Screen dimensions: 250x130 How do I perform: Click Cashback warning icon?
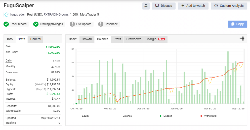pyautogui.click(x=101, y=24)
